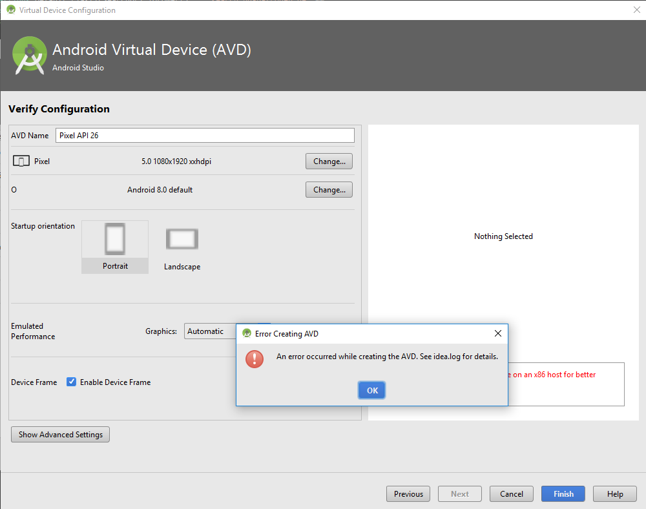Click the 'Verify Configuration' heading
Image resolution: width=646 pixels, height=509 pixels.
pos(59,109)
